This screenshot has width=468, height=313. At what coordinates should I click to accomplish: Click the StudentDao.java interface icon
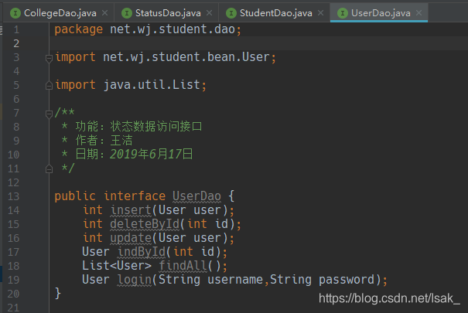pos(231,13)
